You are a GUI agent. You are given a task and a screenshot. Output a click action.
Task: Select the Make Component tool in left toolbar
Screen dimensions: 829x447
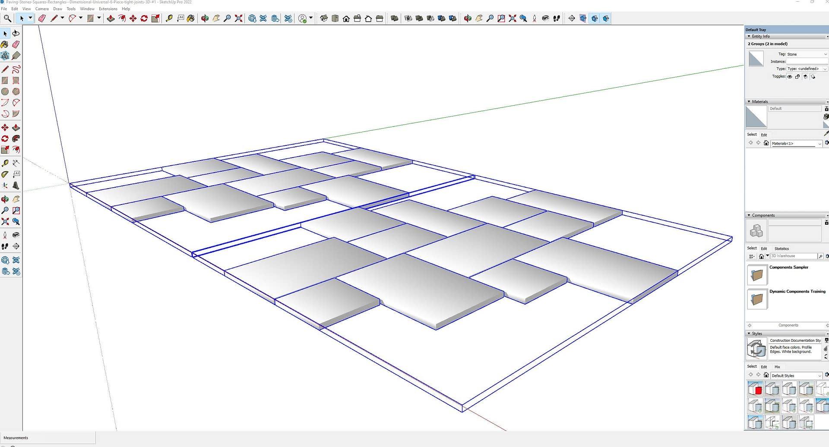coord(5,56)
